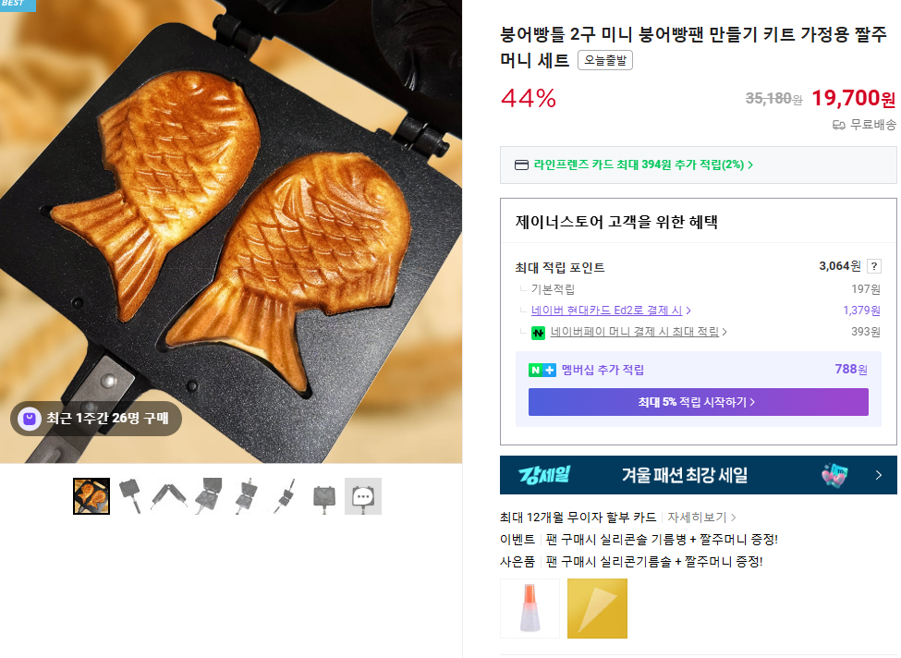Click the free shipping truck icon
Screen dimensions: 901x658
point(839,125)
